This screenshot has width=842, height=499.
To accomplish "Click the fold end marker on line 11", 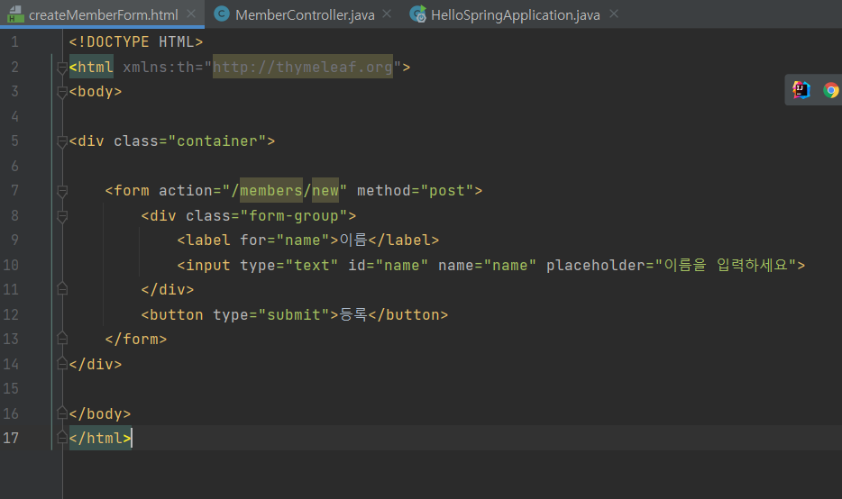I will point(62,289).
